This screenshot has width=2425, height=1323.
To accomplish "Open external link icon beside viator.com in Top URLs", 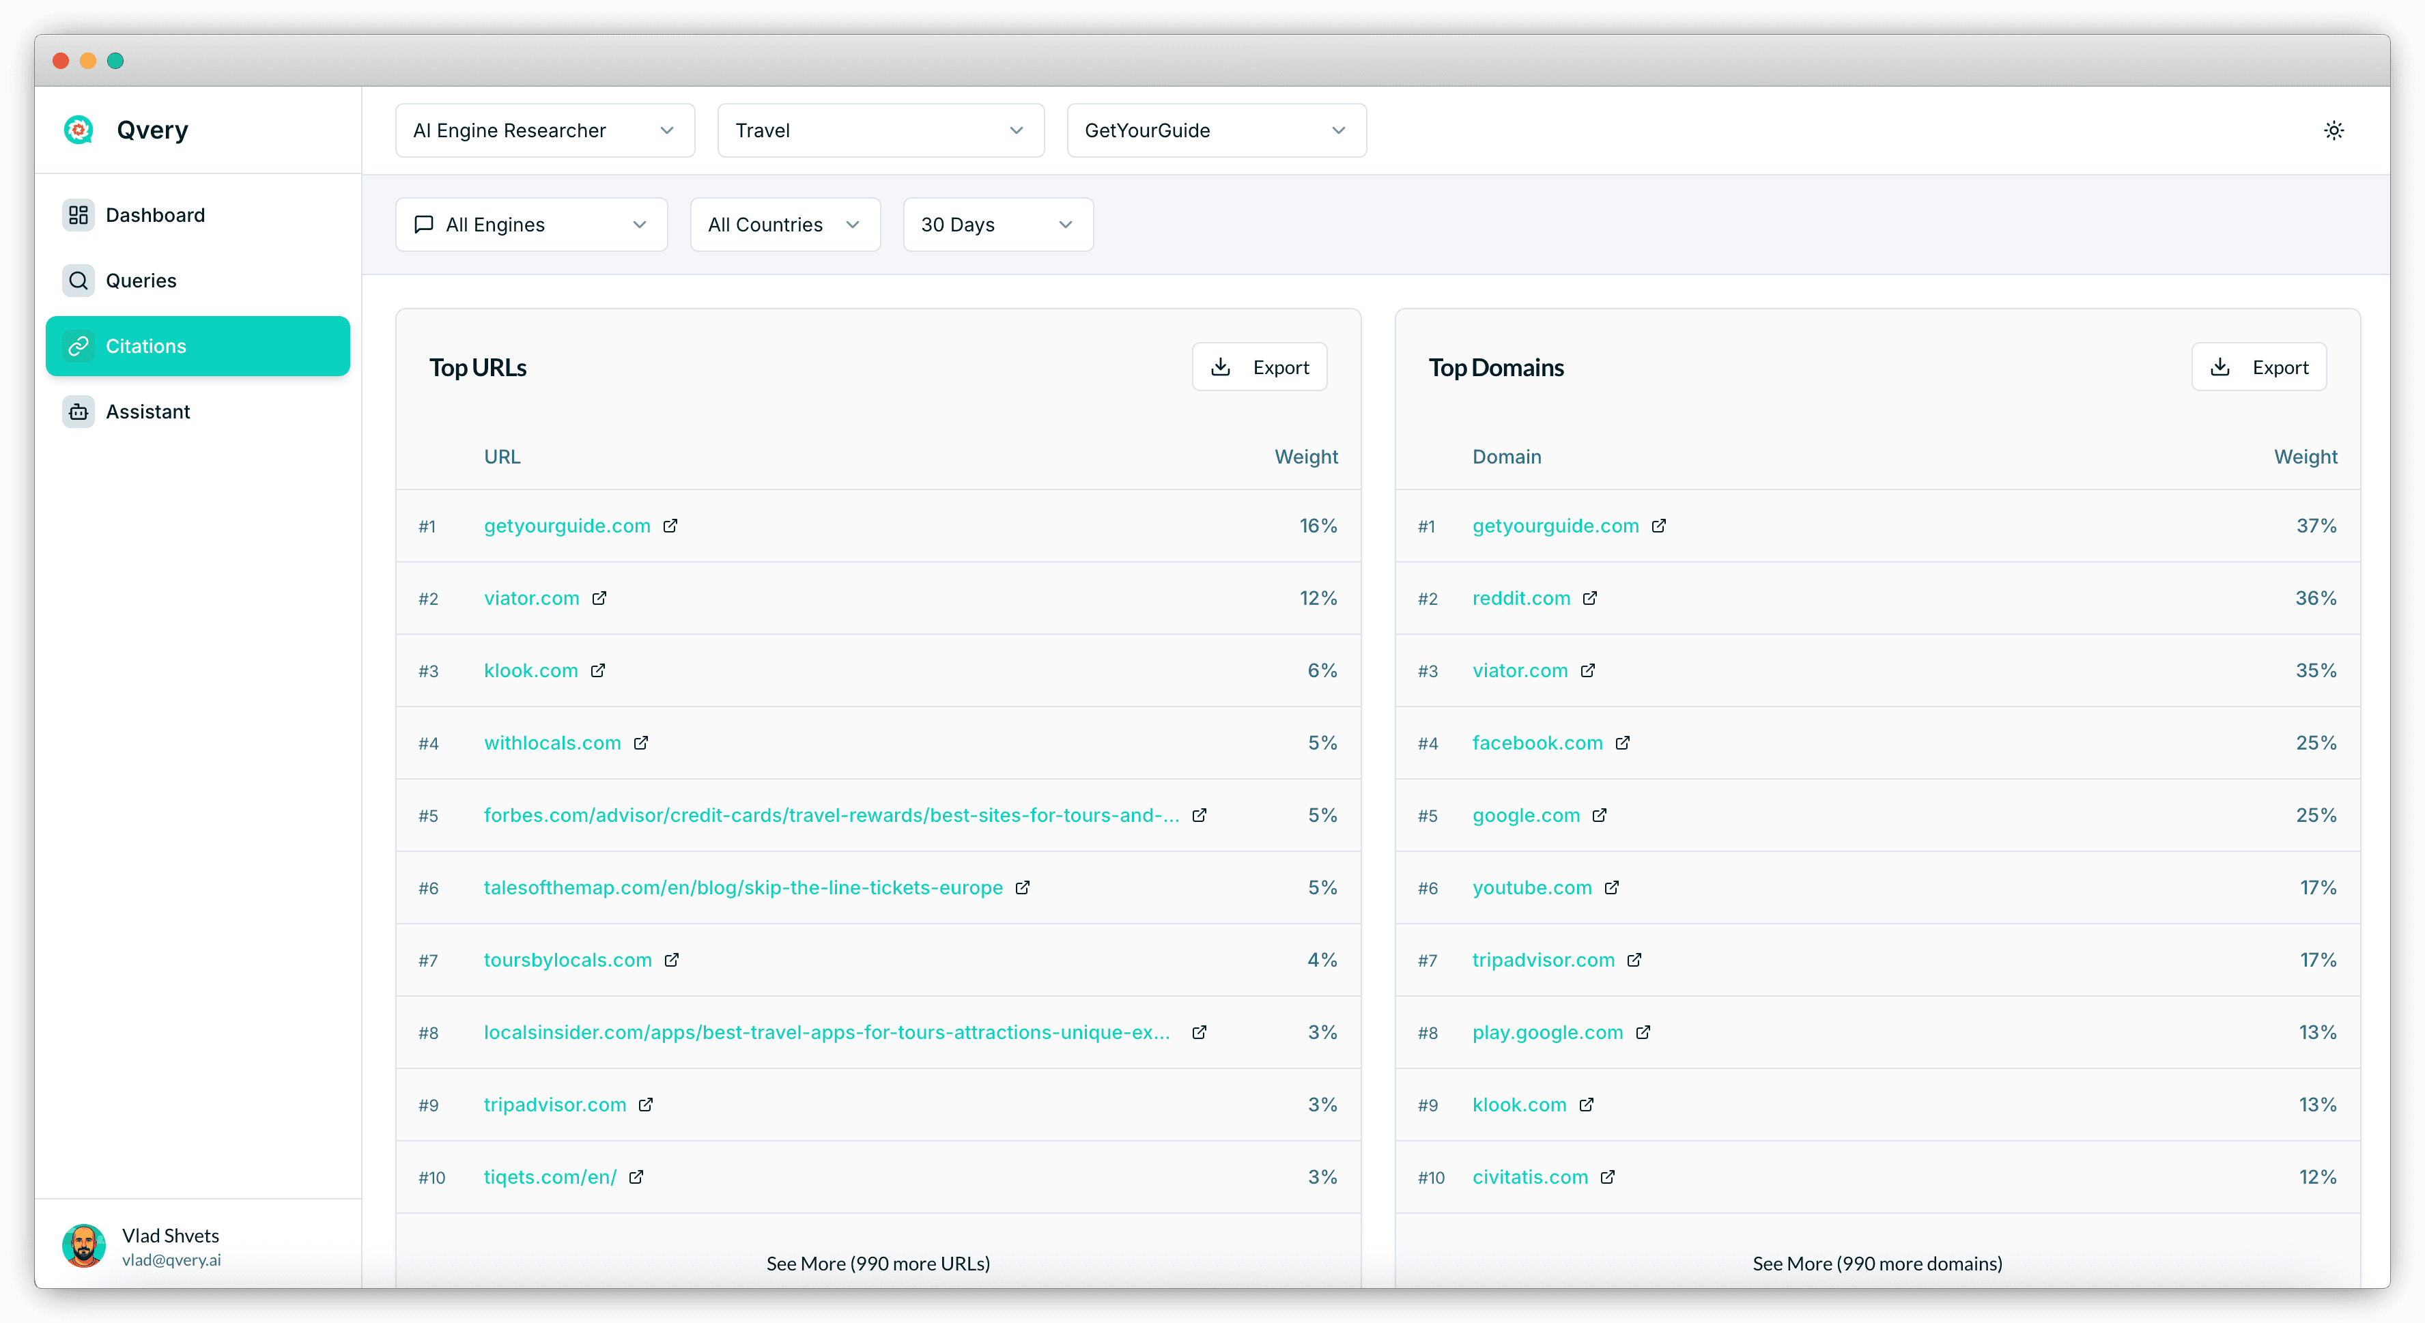I will coord(599,598).
